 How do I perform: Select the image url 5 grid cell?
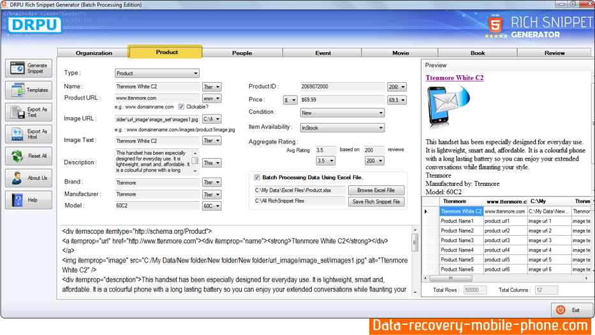click(550, 260)
